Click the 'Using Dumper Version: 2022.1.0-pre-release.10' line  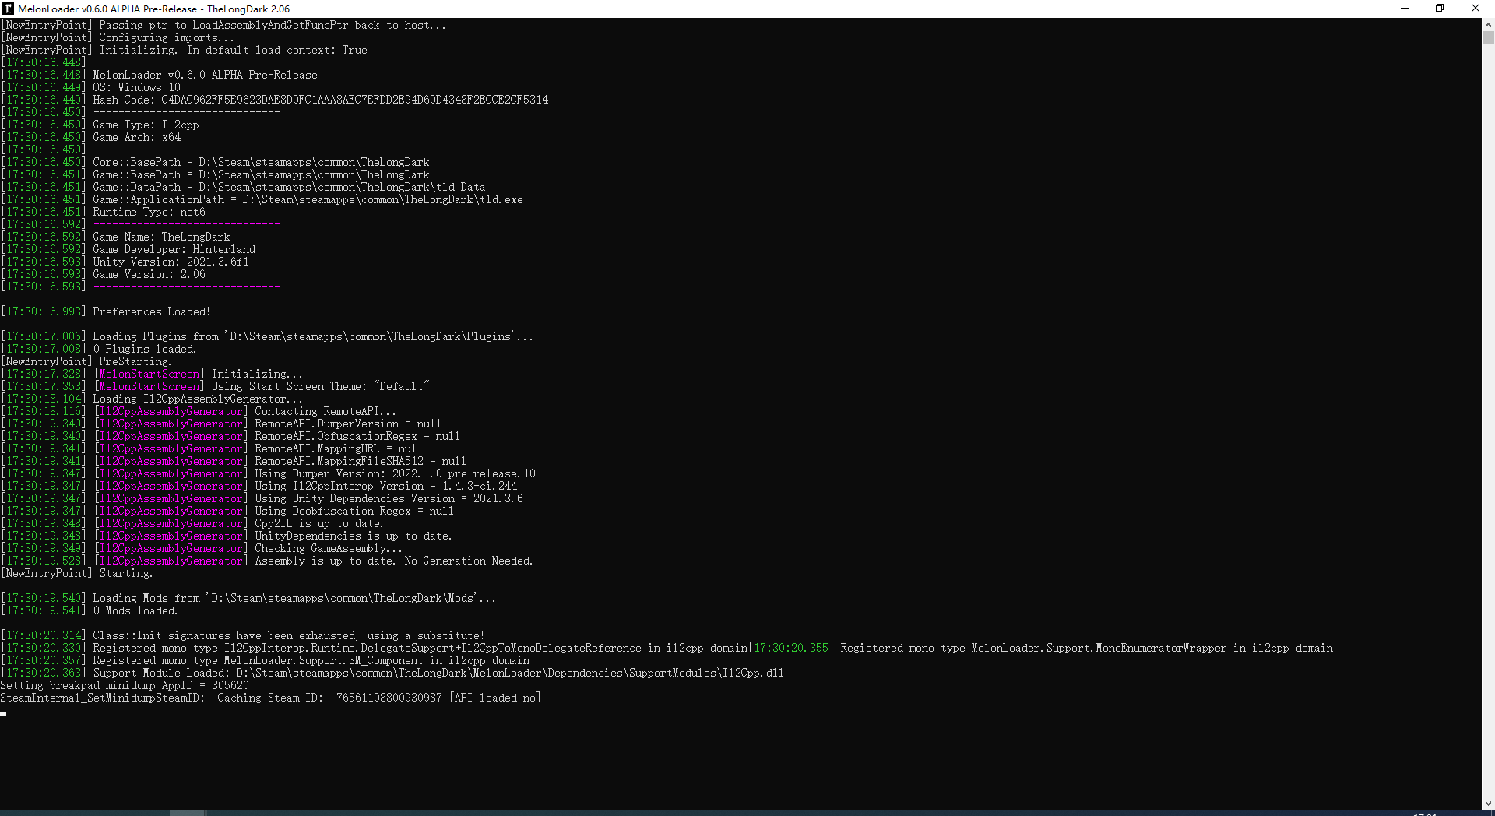tap(269, 473)
